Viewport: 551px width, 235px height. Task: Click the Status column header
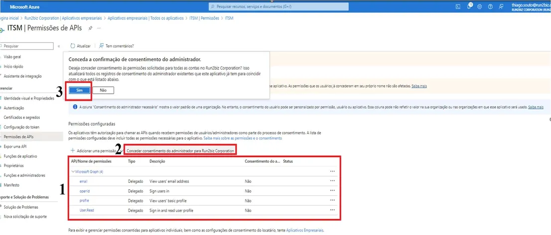tap(288, 161)
